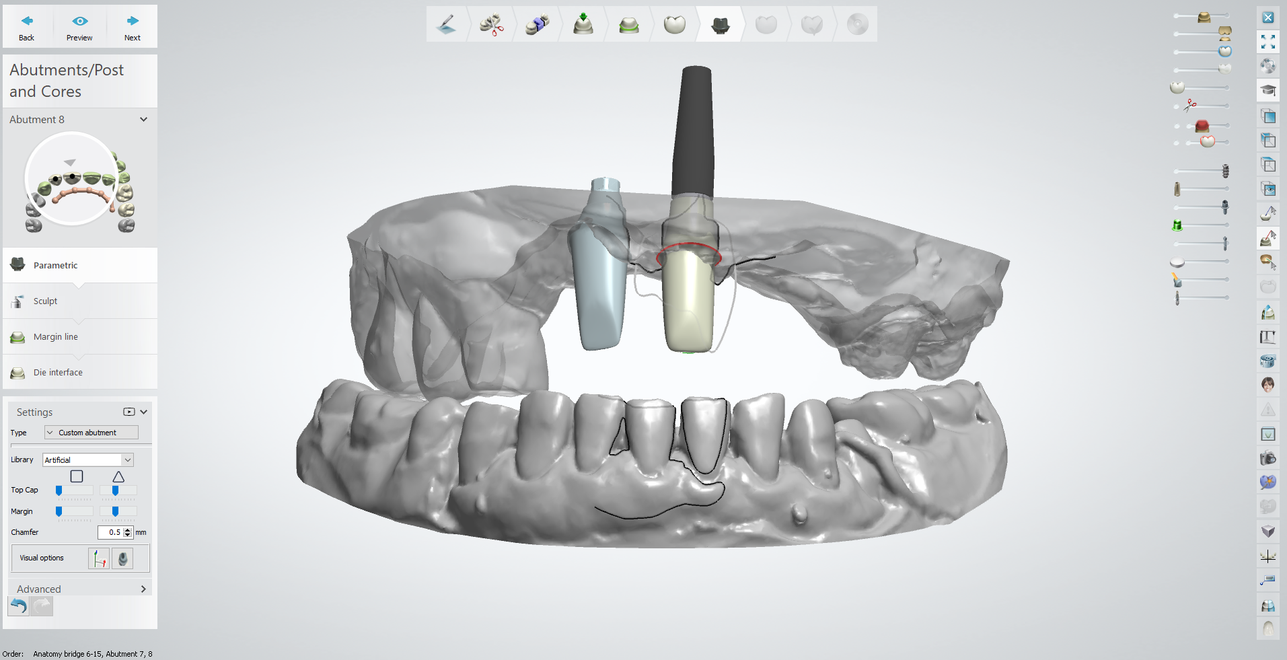Show the antagonist model via its slider icon
Image resolution: width=1287 pixels, height=660 pixels.
tap(1177, 87)
